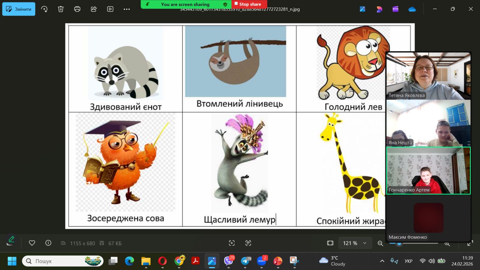The width and height of the screenshot is (480, 270).
Task: Stop screen sharing via Stop share
Action: (x=248, y=4)
